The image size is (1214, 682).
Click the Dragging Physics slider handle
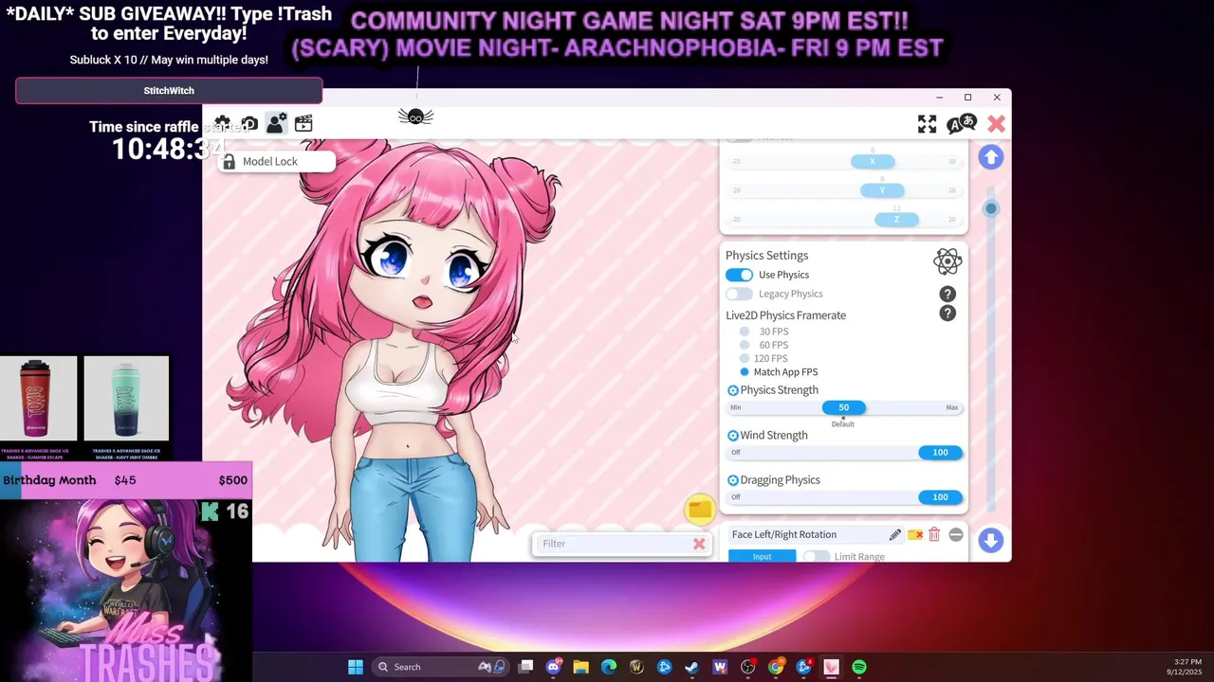click(x=940, y=497)
